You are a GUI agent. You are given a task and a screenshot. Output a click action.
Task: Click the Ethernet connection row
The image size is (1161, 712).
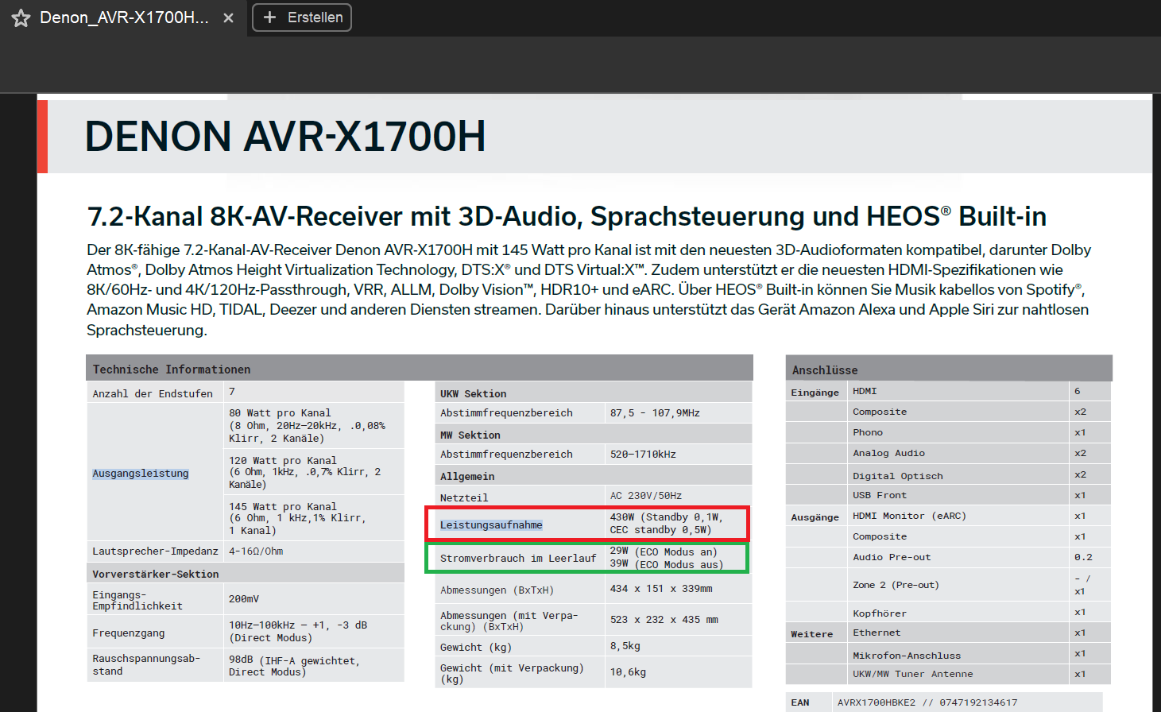point(979,633)
